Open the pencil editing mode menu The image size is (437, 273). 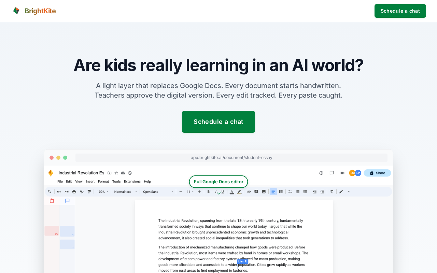(341, 192)
